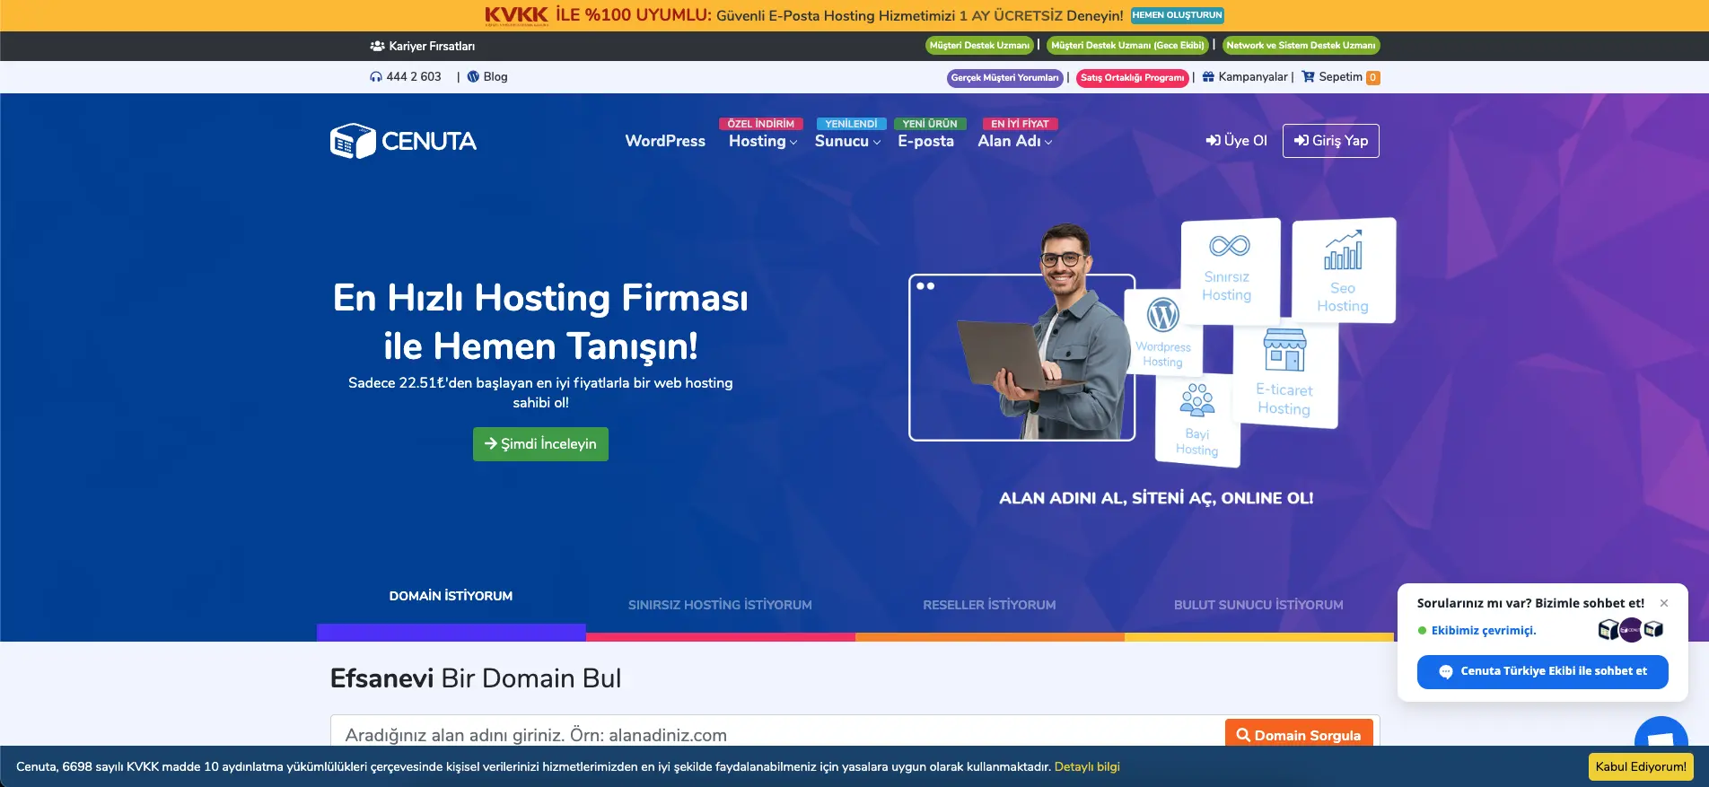The height and width of the screenshot is (787, 1709).
Task: Open the Sınırsız Hosting infinity card
Action: pos(1228,270)
